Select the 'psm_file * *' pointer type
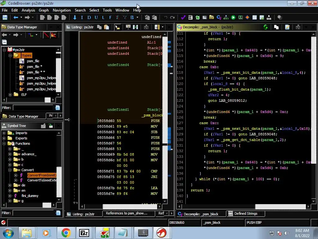318x239 pixels. (36, 72)
